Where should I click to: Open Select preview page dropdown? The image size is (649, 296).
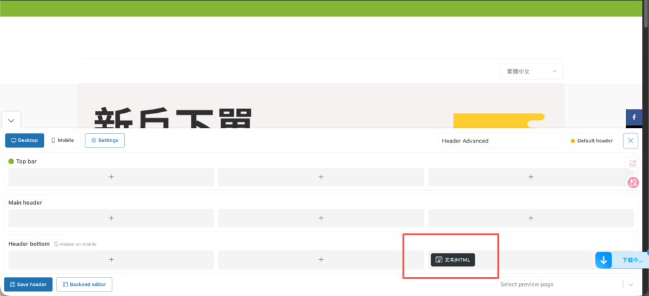[x=567, y=285]
